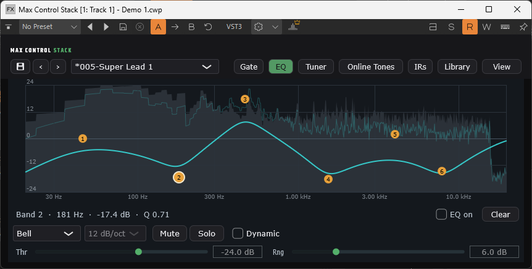
Task: Select A comparison state
Action: point(158,26)
